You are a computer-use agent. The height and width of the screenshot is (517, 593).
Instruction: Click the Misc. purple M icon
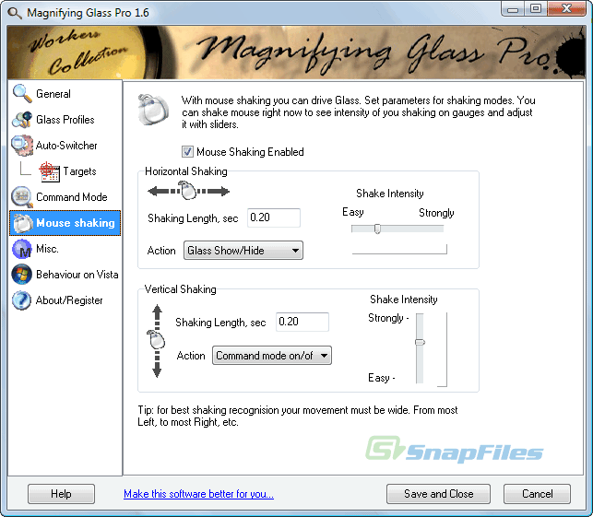pyautogui.click(x=22, y=249)
